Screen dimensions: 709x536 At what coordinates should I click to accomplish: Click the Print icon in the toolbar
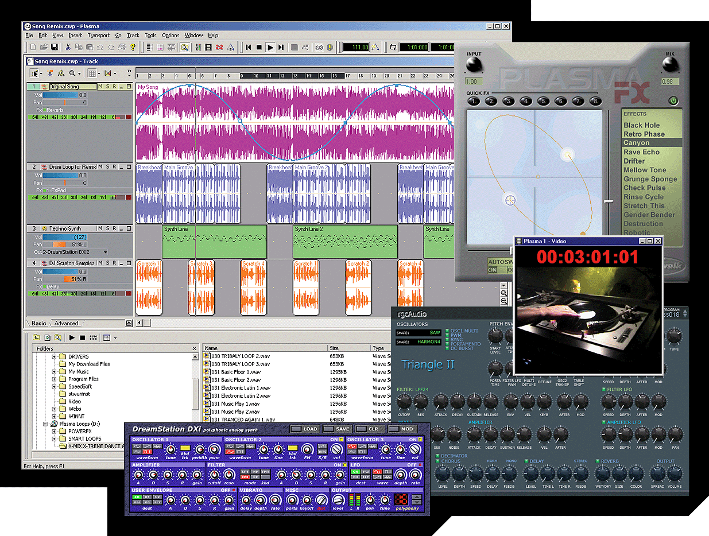tap(122, 48)
